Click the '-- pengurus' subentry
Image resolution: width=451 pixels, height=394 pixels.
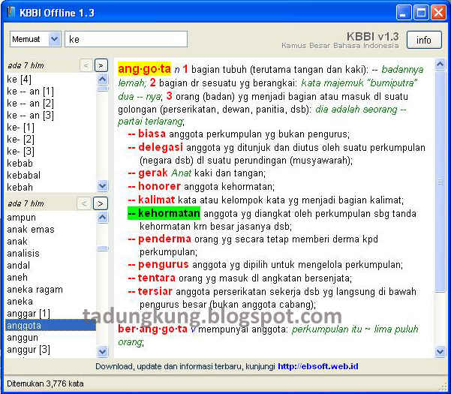pos(158,264)
